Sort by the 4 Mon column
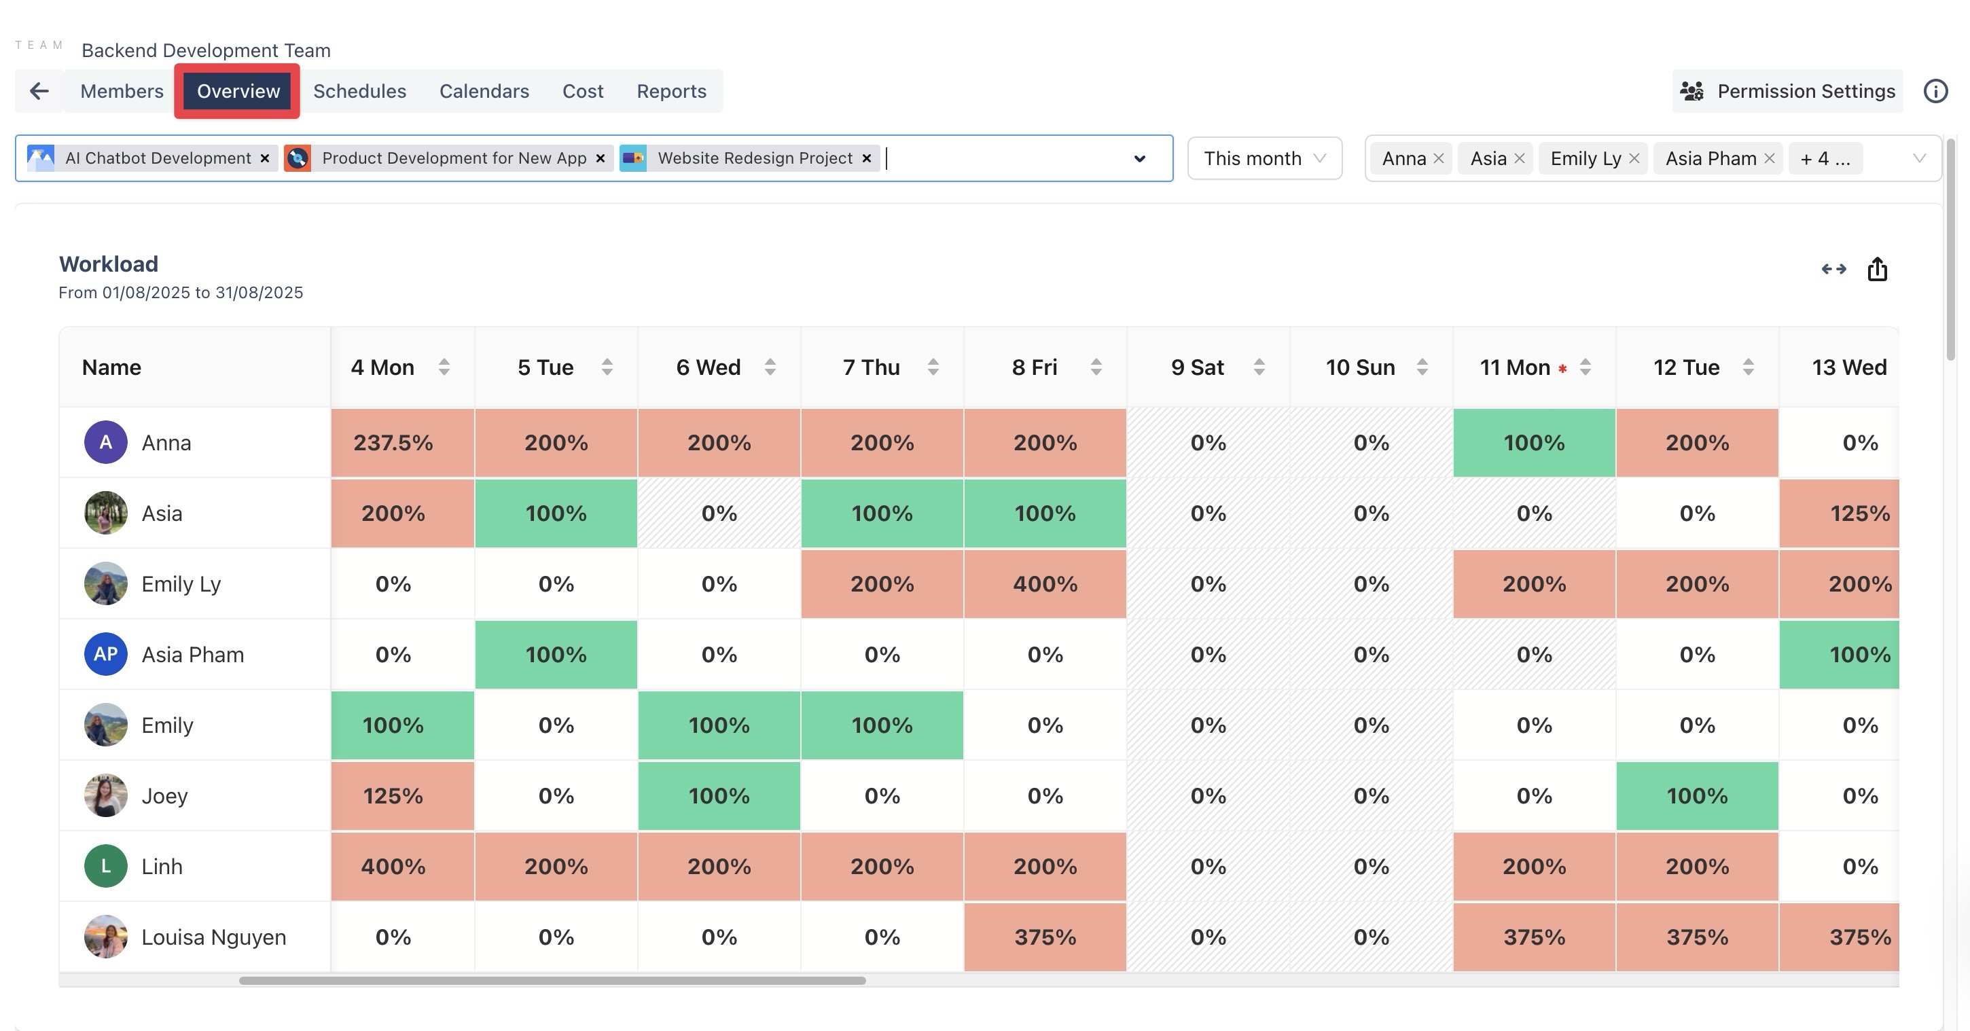This screenshot has height=1031, width=1970. click(x=444, y=368)
